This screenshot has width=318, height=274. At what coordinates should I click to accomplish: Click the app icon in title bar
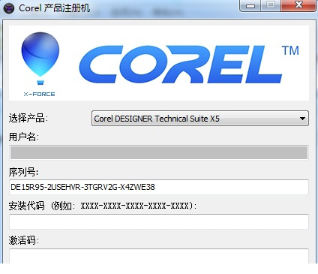pyautogui.click(x=8, y=8)
